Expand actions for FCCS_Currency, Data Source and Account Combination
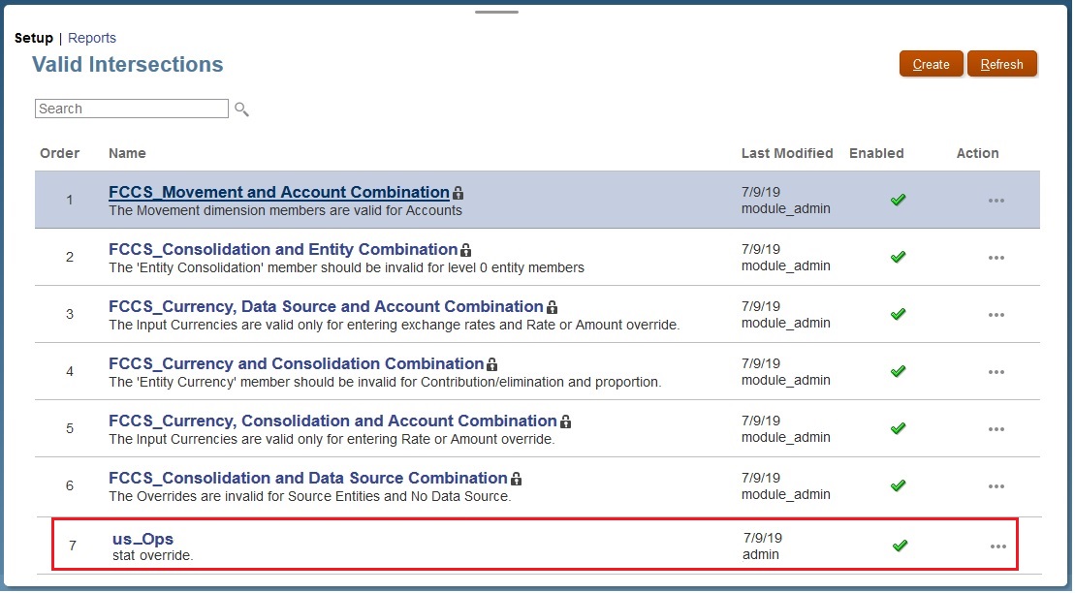 tap(996, 315)
